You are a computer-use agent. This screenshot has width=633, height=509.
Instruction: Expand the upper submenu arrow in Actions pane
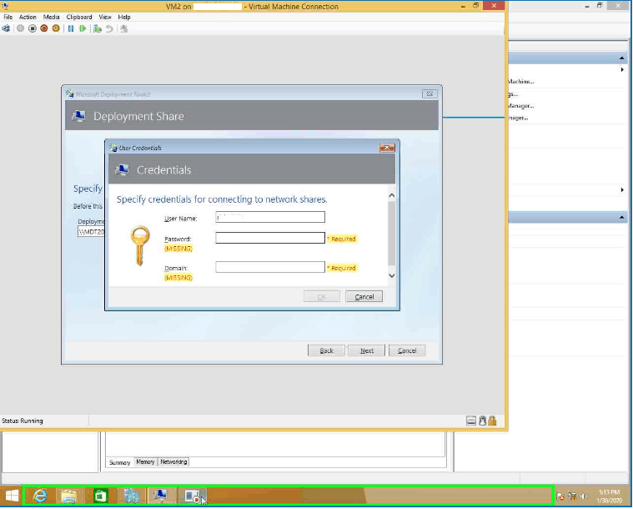coord(622,70)
